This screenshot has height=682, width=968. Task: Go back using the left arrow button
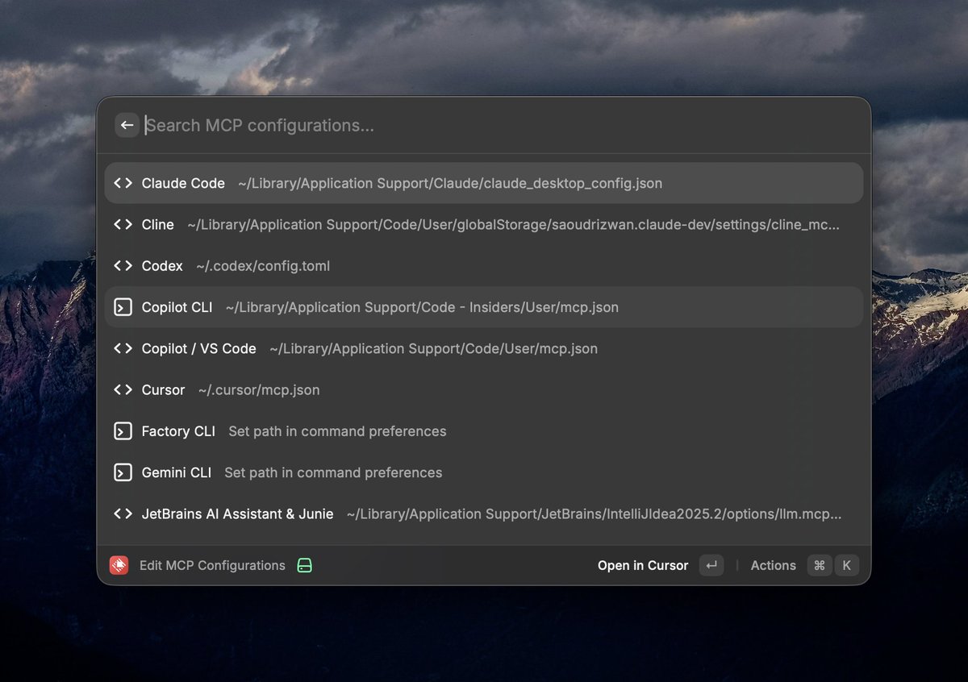click(127, 125)
